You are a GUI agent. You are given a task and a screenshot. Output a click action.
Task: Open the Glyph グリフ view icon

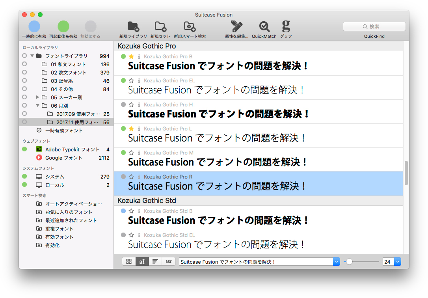[286, 26]
